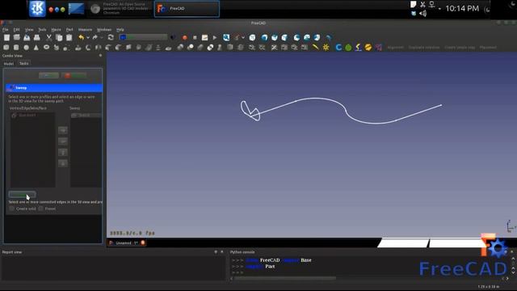Open the undo history dropdown arrow

tap(88, 38)
